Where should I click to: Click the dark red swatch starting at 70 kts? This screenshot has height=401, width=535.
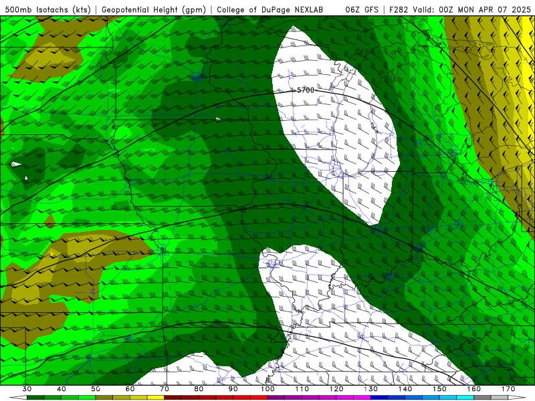[173, 398]
